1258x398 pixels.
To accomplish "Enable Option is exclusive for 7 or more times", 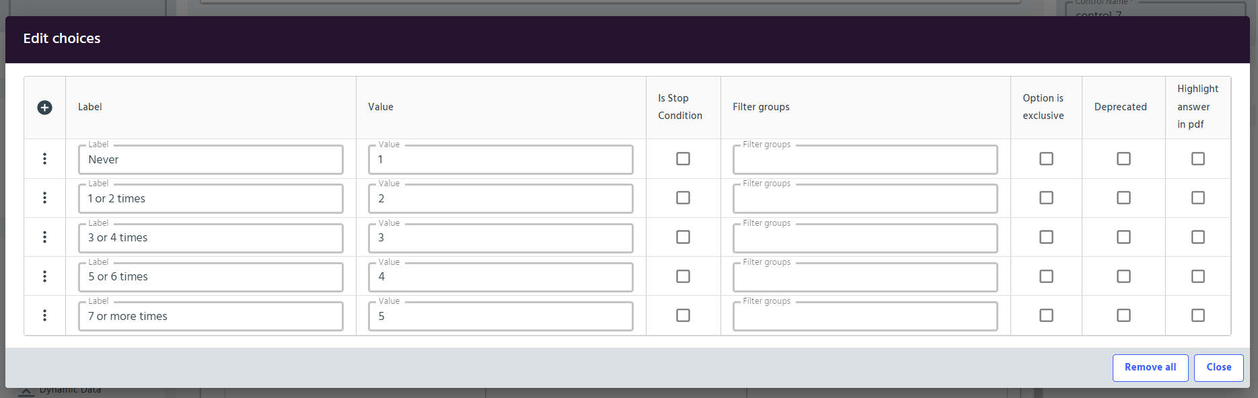I will pyautogui.click(x=1046, y=315).
